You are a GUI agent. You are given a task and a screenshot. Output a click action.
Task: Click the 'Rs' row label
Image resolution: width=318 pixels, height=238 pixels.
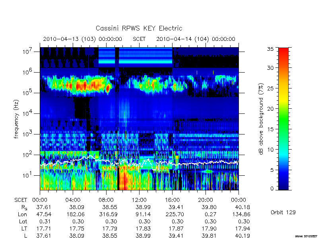tap(24, 207)
